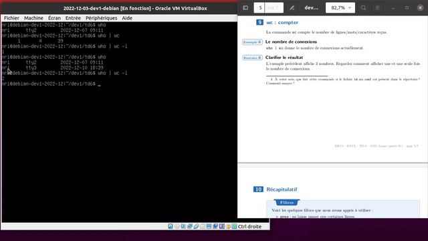Click the USB devices icon in VirtualBox status bar

[x=196, y=226]
